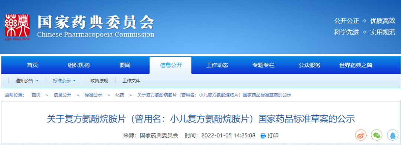Open the 专题专栏 navigation tab

pyautogui.click(x=263, y=65)
